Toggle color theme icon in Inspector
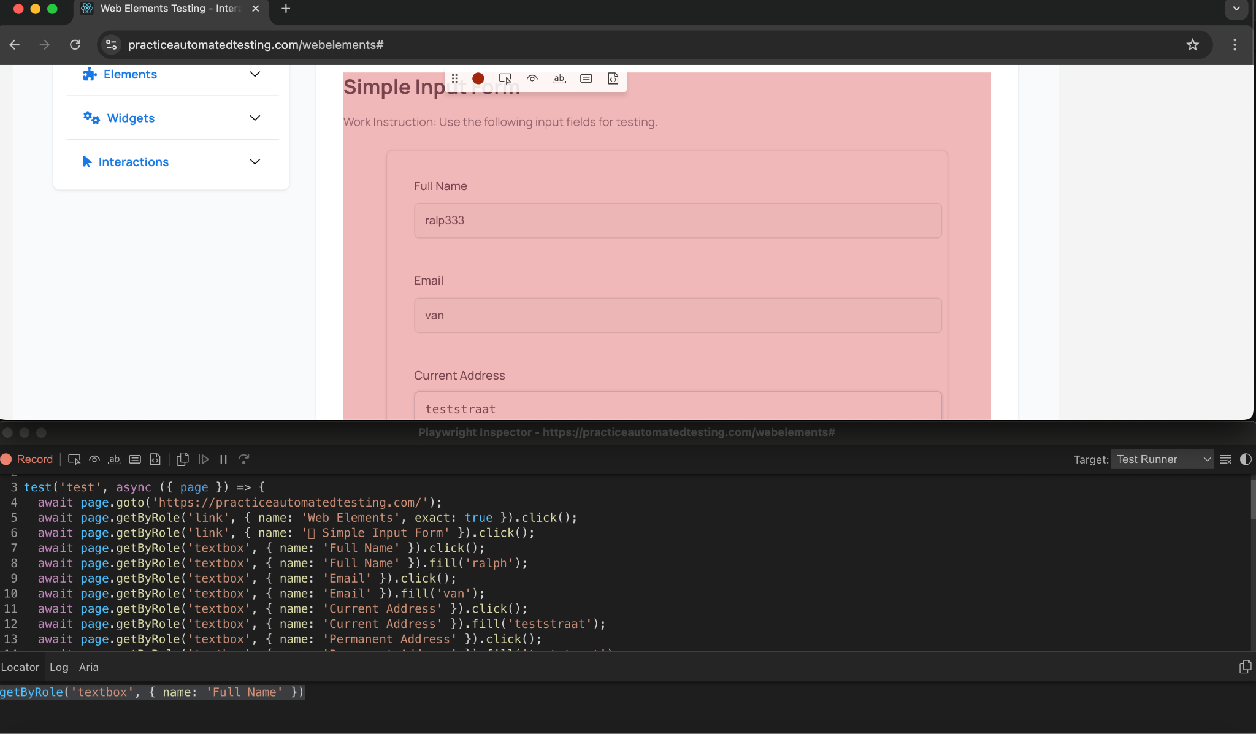 click(x=1246, y=459)
